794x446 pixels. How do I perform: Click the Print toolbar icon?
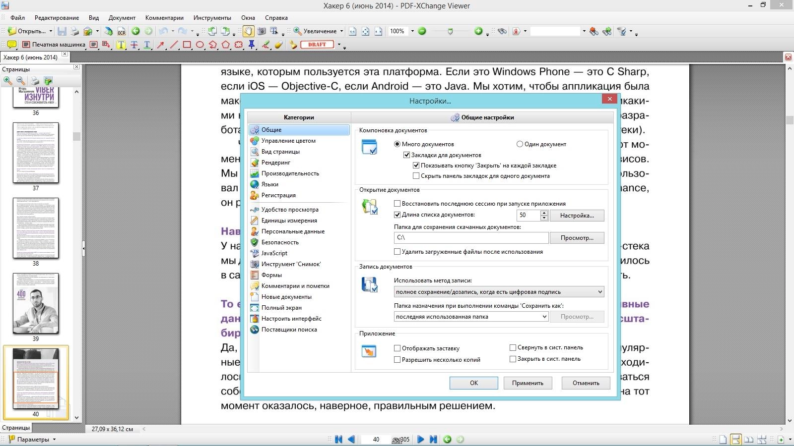click(x=74, y=31)
